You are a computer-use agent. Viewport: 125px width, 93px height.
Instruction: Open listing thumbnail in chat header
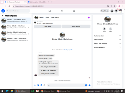(x=36, y=18)
